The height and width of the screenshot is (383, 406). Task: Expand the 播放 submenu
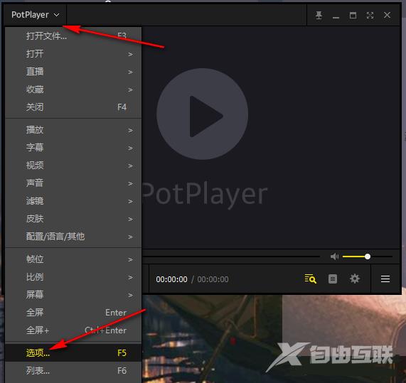coord(73,129)
